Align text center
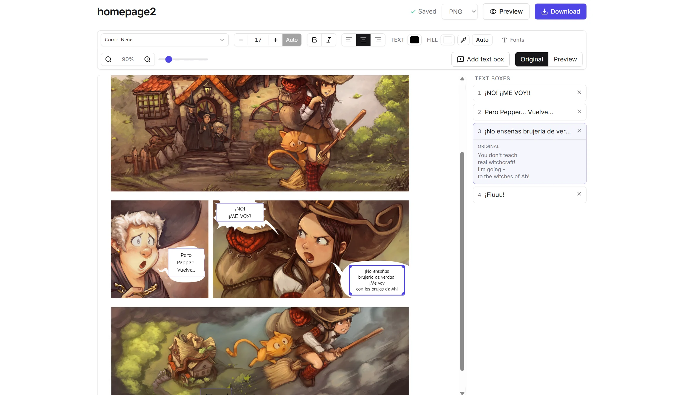Screen dimensions: 684x395 pyautogui.click(x=363, y=40)
